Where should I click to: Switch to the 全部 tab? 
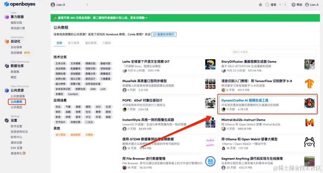pos(59,43)
